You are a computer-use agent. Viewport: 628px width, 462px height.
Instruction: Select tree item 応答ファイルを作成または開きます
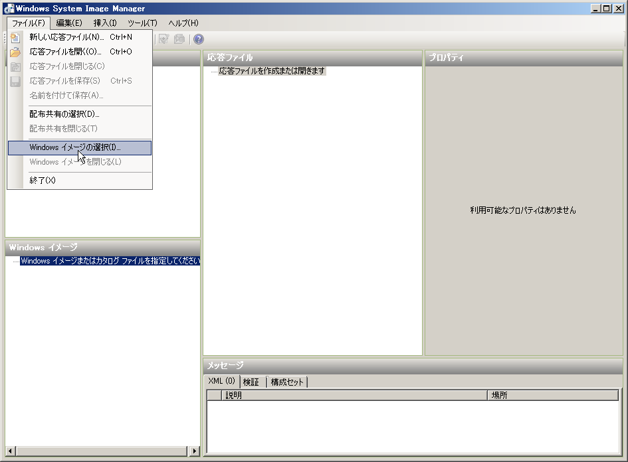[x=272, y=71]
